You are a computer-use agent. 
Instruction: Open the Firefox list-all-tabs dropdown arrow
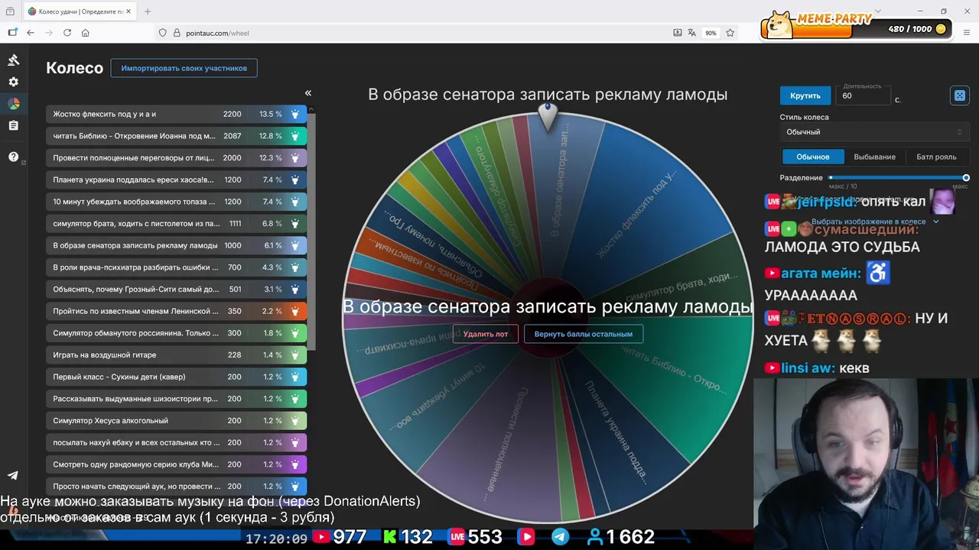pyautogui.click(x=877, y=11)
